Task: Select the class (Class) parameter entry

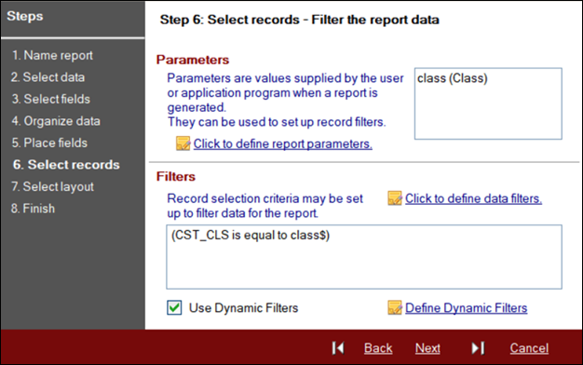Action: click(452, 78)
